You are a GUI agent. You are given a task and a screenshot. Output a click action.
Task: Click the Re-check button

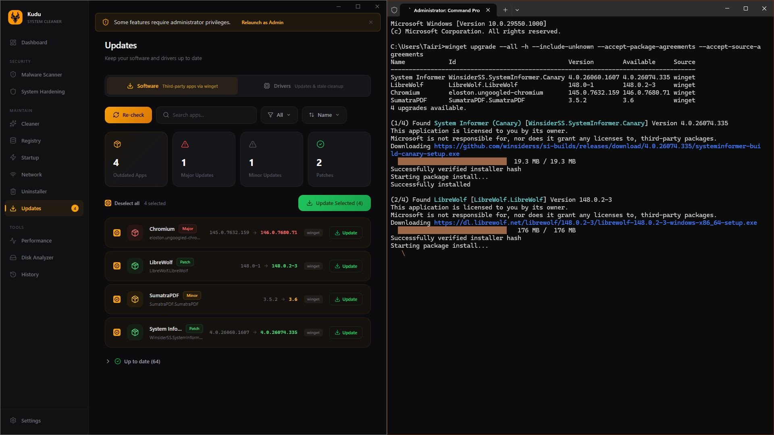(x=128, y=115)
